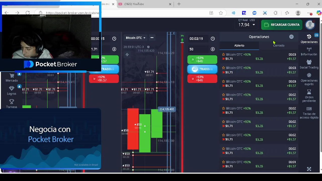Click the lightning quick-trade icon on the chart

[127, 55]
